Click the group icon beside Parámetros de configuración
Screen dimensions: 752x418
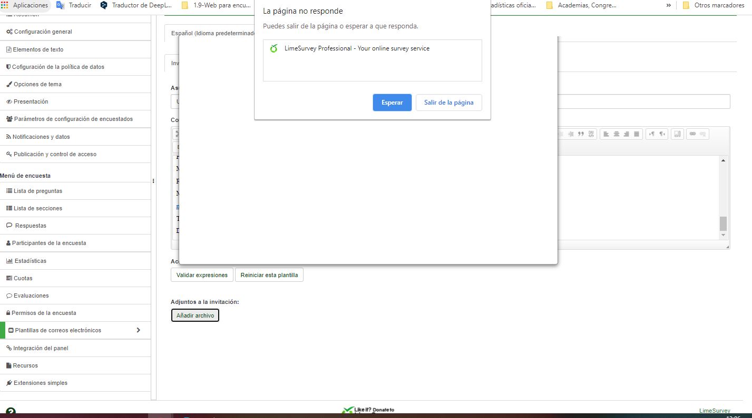(9, 119)
